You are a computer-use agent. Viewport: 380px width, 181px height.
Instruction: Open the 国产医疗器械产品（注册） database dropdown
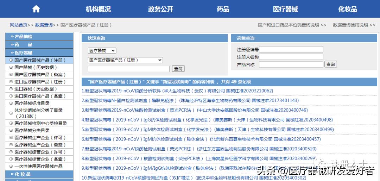[x=125, y=60]
